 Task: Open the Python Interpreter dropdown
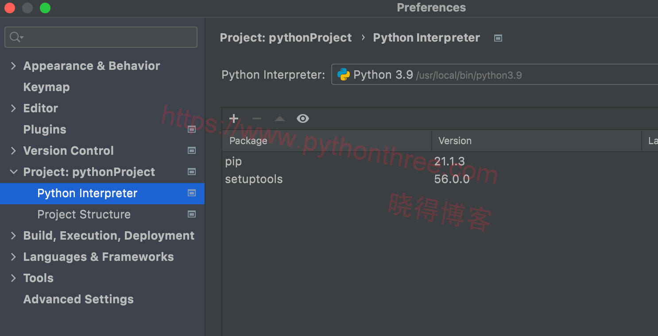coord(495,74)
